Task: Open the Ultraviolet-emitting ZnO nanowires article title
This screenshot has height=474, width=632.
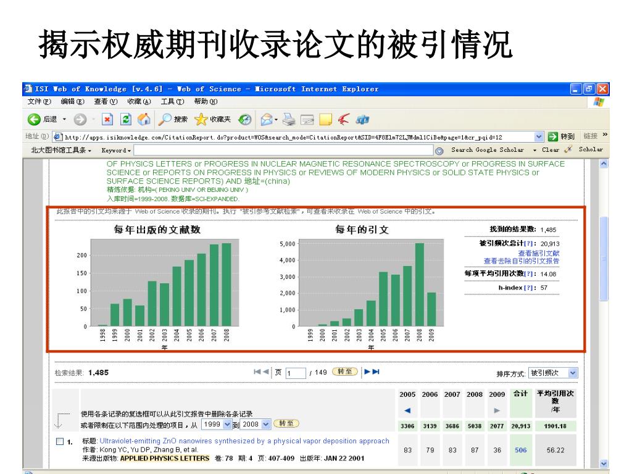Action: [244, 441]
